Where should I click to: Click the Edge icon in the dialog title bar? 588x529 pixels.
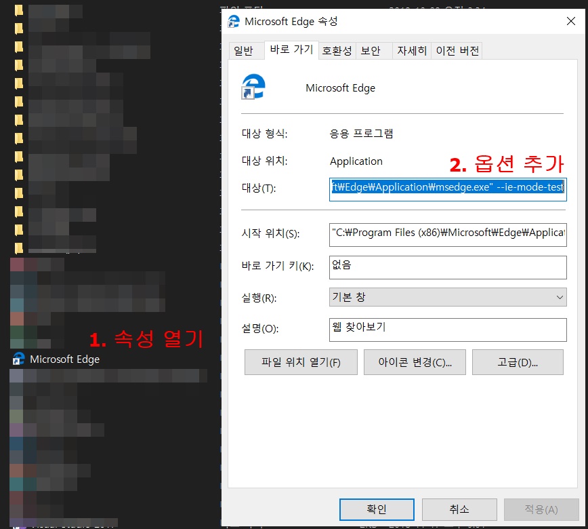coord(234,22)
